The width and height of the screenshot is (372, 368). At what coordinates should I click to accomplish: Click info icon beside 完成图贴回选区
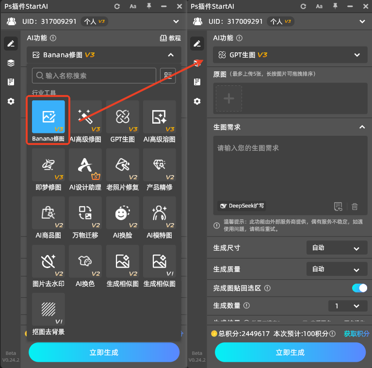click(x=267, y=288)
